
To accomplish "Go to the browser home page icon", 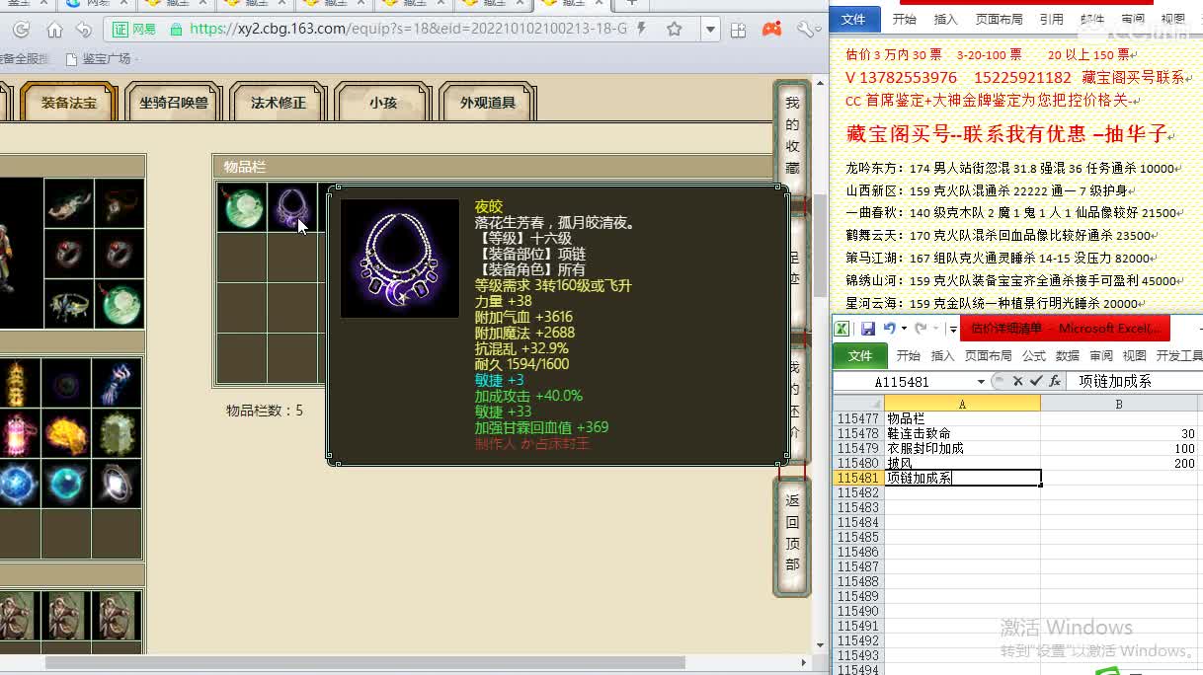I will click(54, 30).
